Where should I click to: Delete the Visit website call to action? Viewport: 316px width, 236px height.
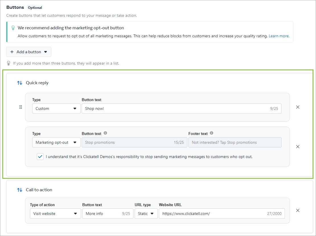(x=298, y=210)
